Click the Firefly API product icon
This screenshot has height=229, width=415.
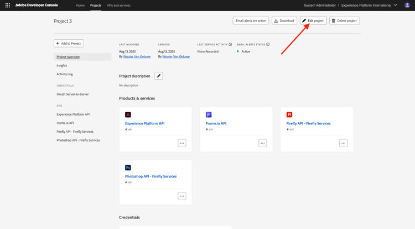[x=289, y=114]
